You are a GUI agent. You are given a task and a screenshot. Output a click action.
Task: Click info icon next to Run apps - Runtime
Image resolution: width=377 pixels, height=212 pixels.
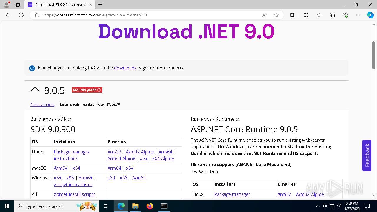[238, 120]
